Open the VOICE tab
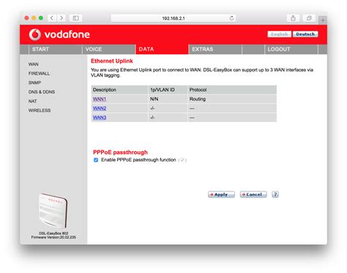347x273 pixels. point(108,49)
